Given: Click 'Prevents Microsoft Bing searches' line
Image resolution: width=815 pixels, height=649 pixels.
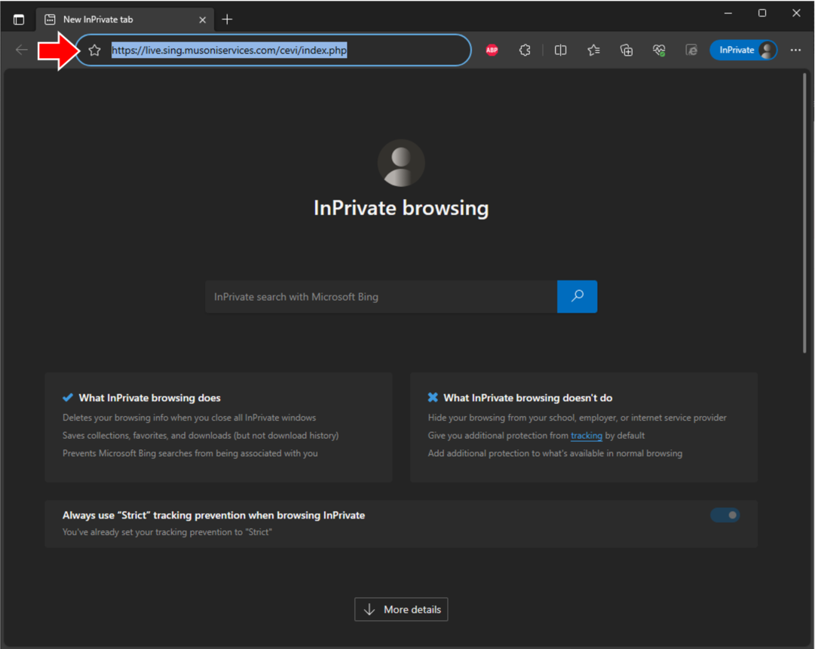Looking at the screenshot, I should coord(190,453).
